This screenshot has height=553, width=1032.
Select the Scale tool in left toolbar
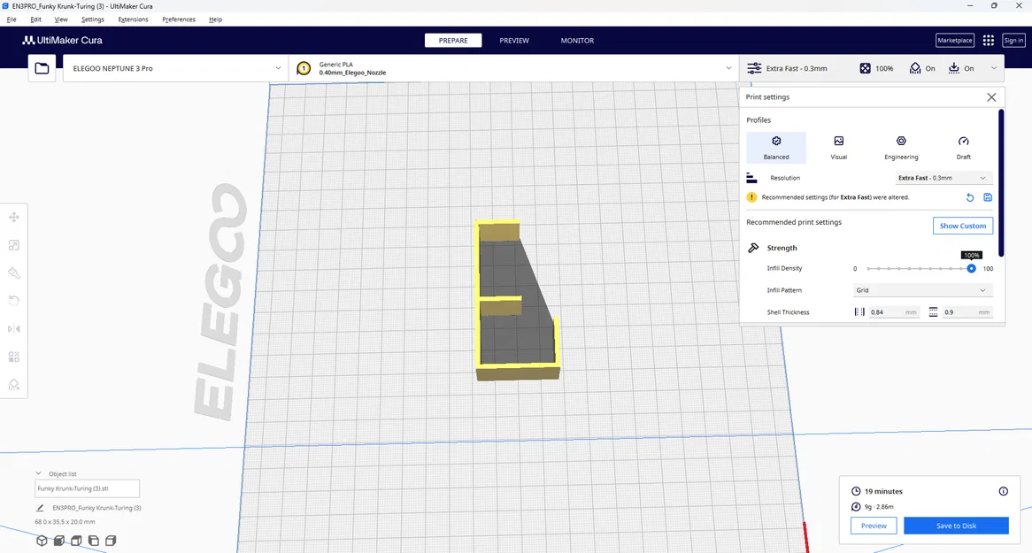coord(14,245)
